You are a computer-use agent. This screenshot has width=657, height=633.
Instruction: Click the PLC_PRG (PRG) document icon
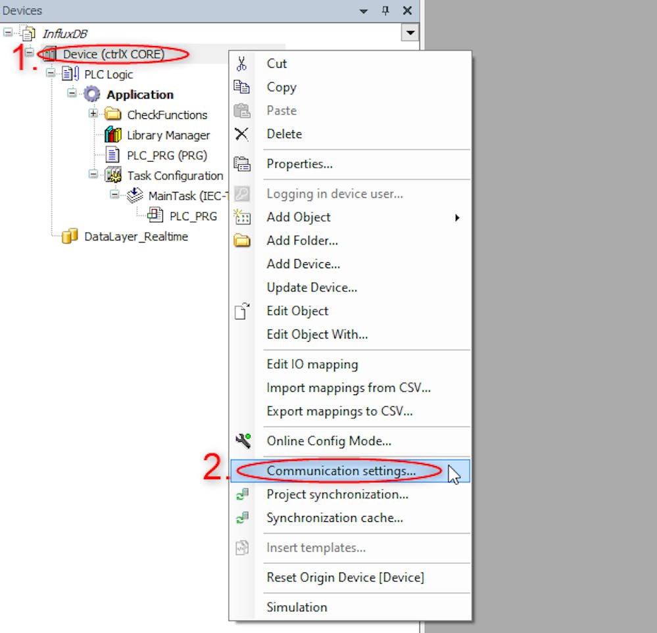112,154
